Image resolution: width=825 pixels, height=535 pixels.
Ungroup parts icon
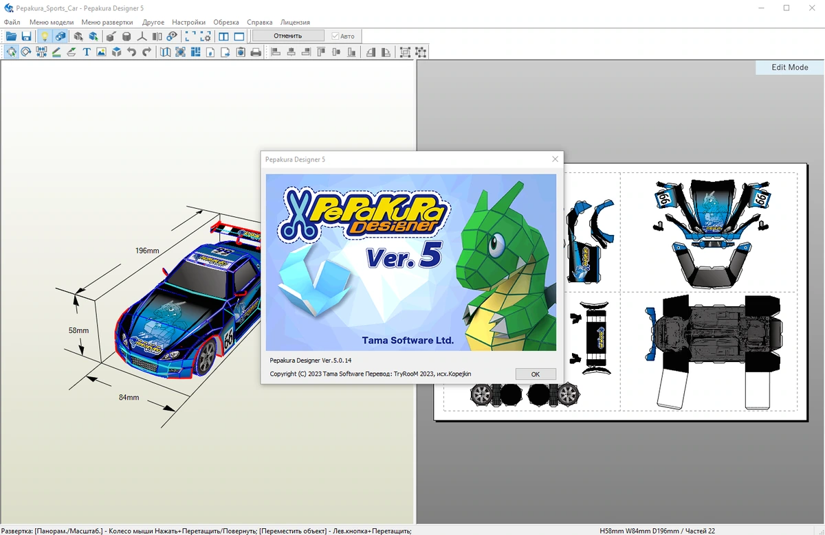420,52
